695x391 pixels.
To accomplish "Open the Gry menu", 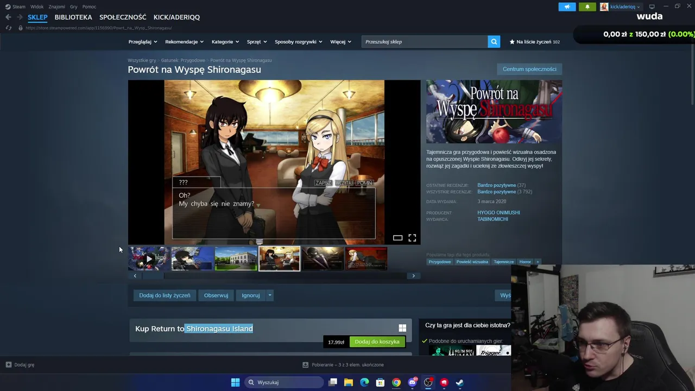I will pyautogui.click(x=74, y=7).
